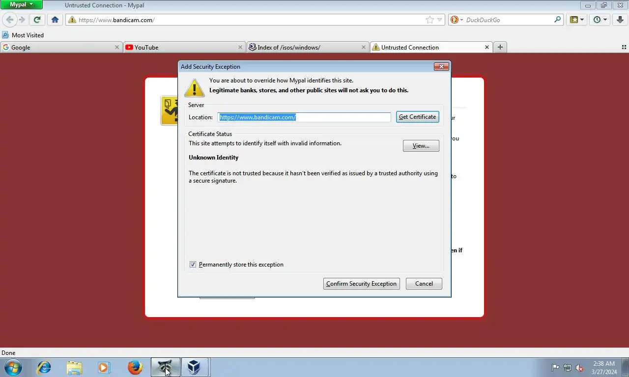Screen dimensions: 629x377
Task: Open Windows Media Player from the taskbar
Action: tap(104, 367)
